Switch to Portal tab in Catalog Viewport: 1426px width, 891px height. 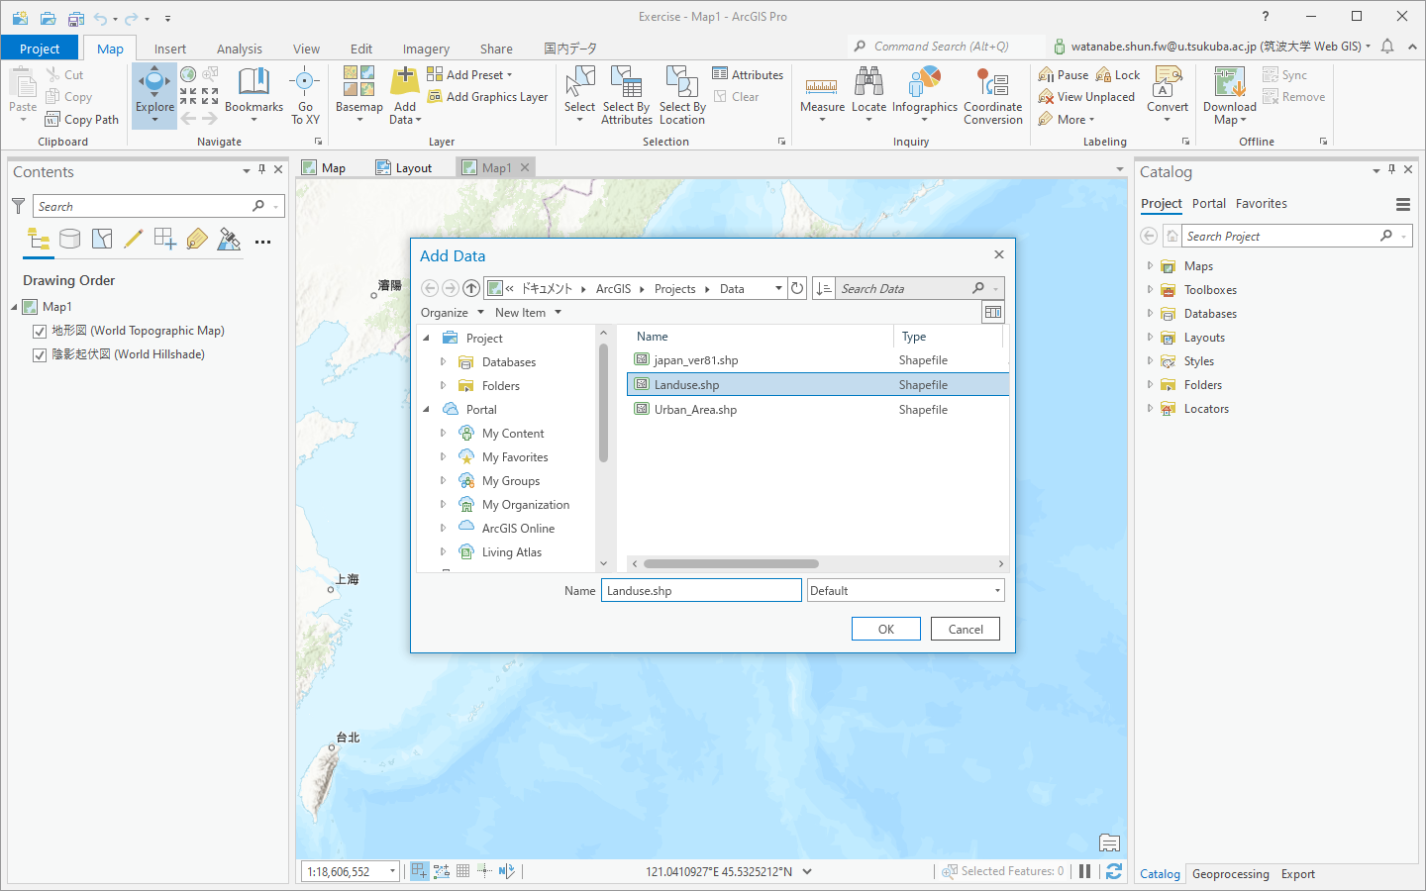click(x=1208, y=204)
